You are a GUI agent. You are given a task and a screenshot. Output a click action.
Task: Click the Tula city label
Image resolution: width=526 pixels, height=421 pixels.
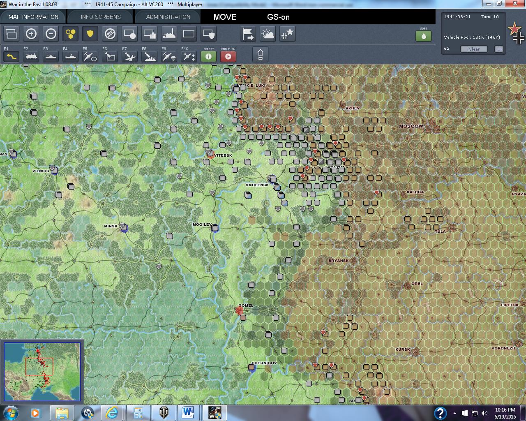coord(440,231)
